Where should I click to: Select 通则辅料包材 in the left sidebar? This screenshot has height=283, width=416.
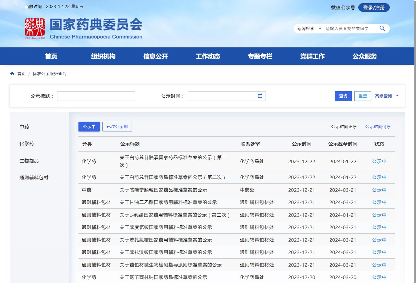[x=34, y=178]
